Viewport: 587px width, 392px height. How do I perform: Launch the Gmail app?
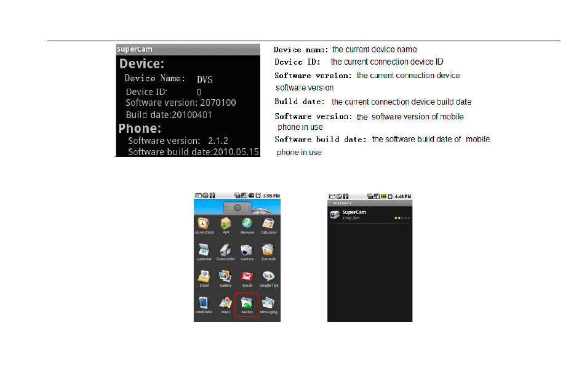[247, 279]
